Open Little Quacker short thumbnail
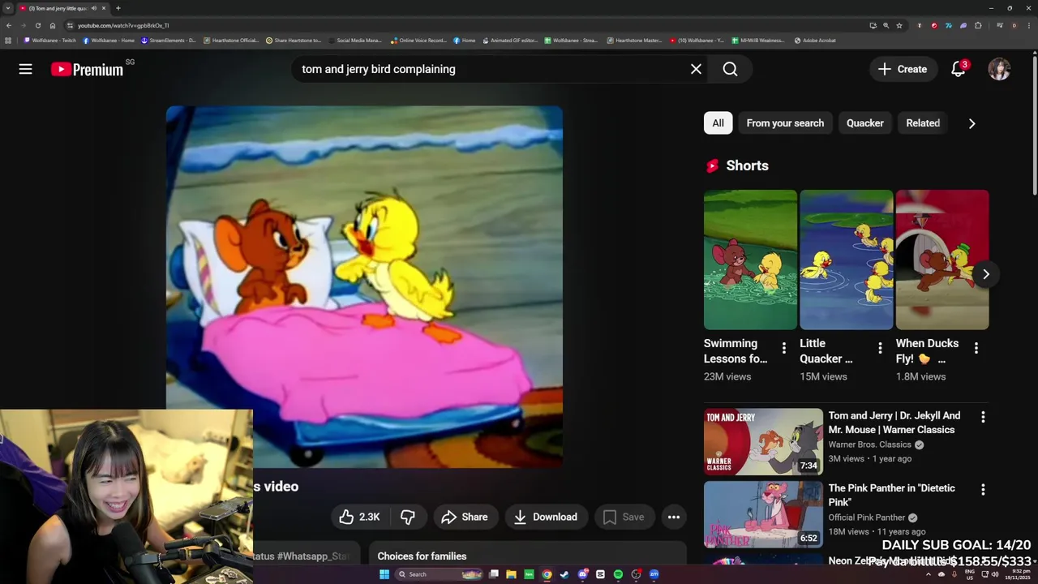The image size is (1038, 584). point(846,260)
